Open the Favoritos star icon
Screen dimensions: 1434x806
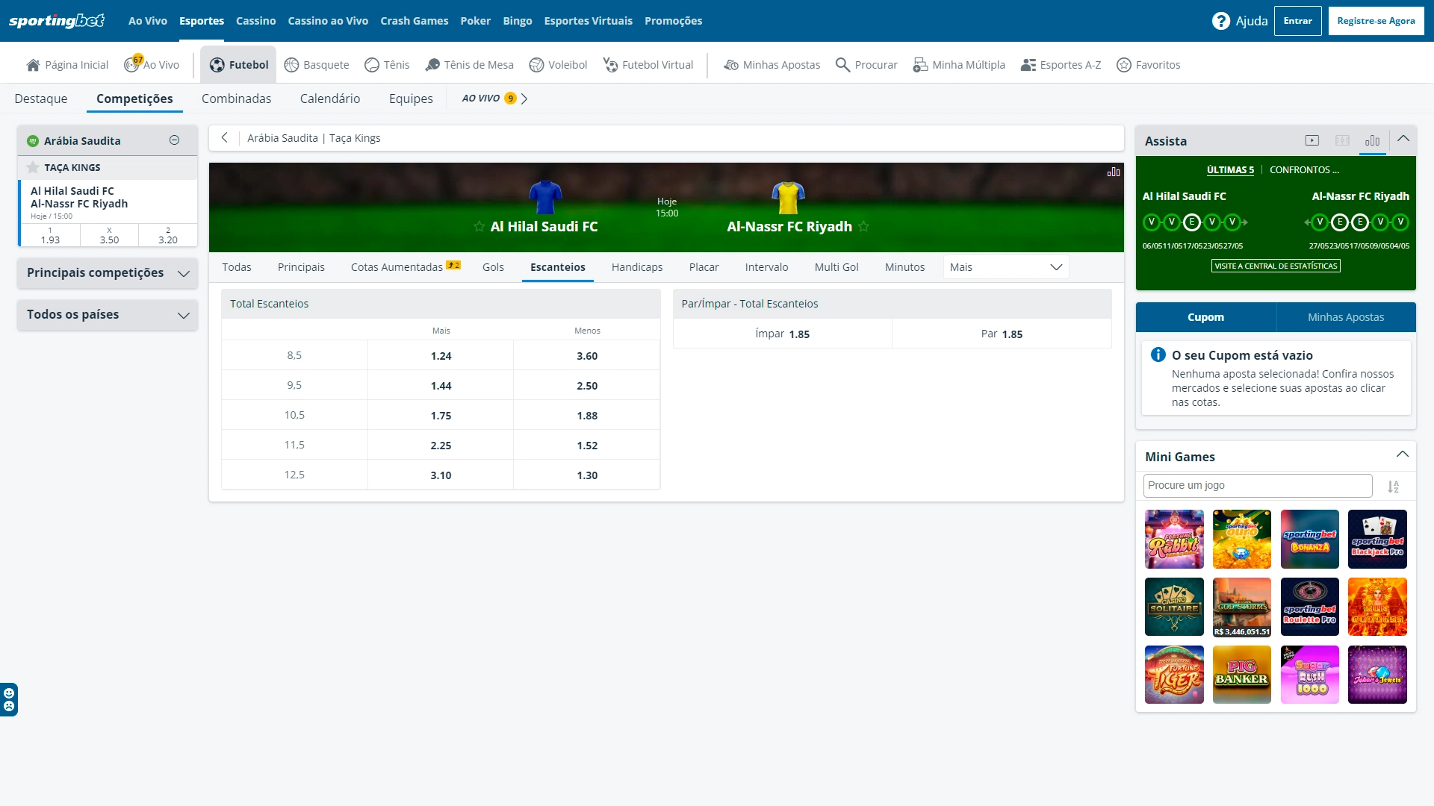[x=1124, y=65]
